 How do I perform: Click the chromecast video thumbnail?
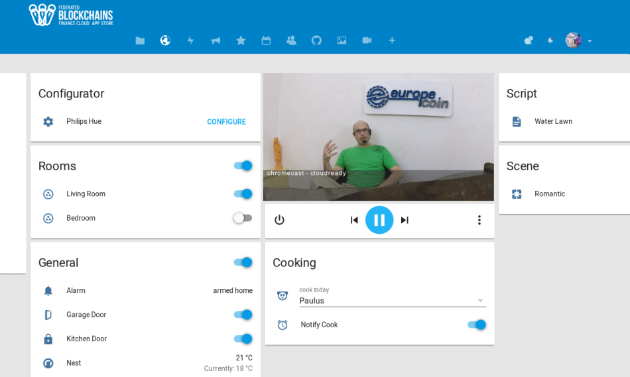click(x=379, y=137)
